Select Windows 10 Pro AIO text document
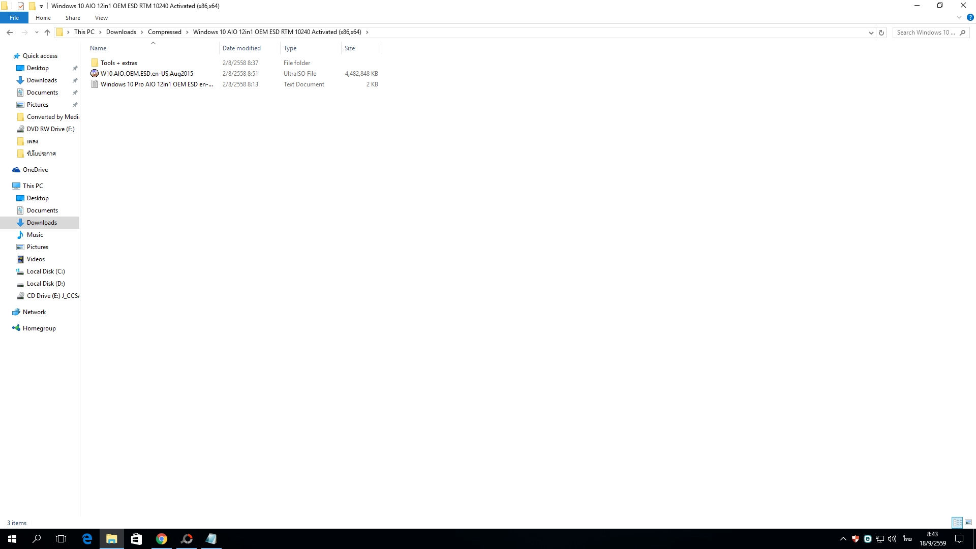Image resolution: width=976 pixels, height=549 pixels. tap(157, 84)
